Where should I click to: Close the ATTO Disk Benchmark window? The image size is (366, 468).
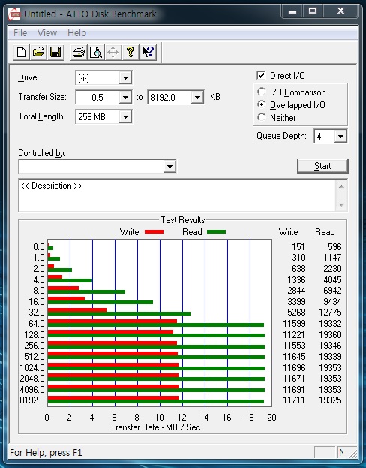pyautogui.click(x=341, y=11)
